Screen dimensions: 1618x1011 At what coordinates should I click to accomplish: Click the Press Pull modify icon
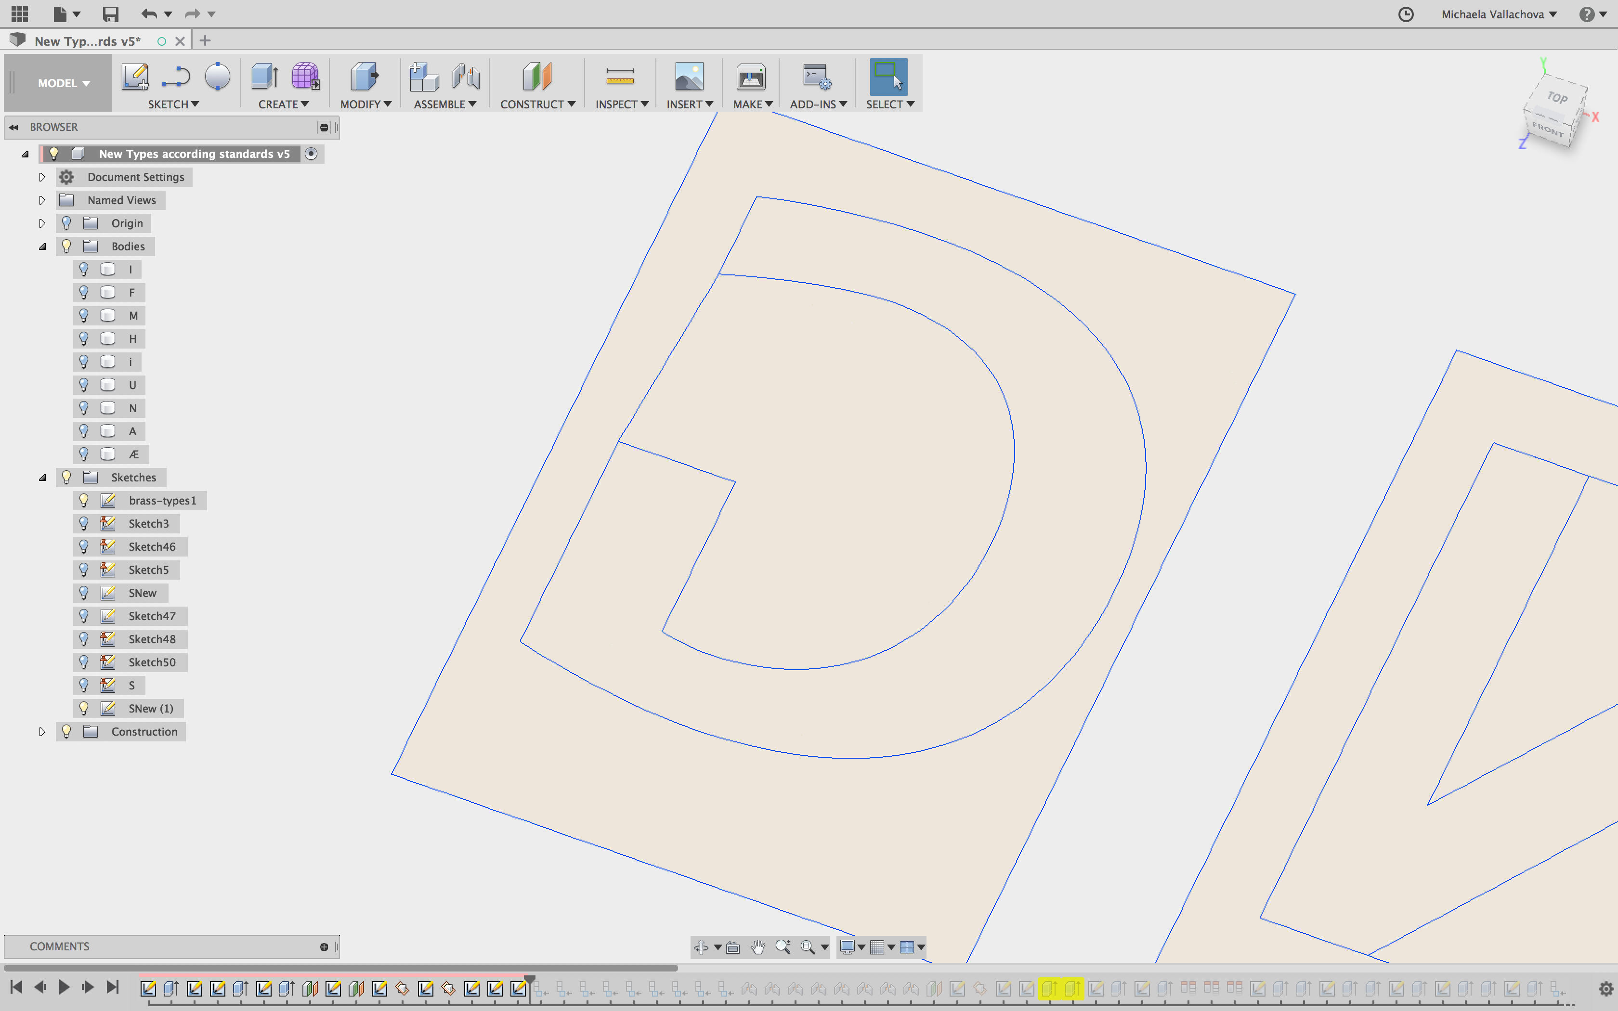tap(365, 77)
